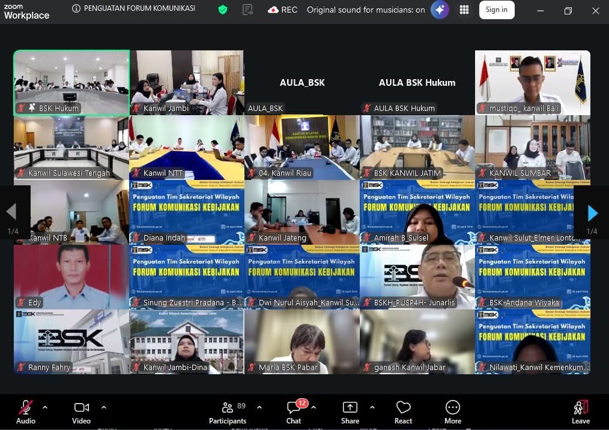609x430 pixels.
Task: Expand the audio options arrow next to Audio
Action: [45, 407]
